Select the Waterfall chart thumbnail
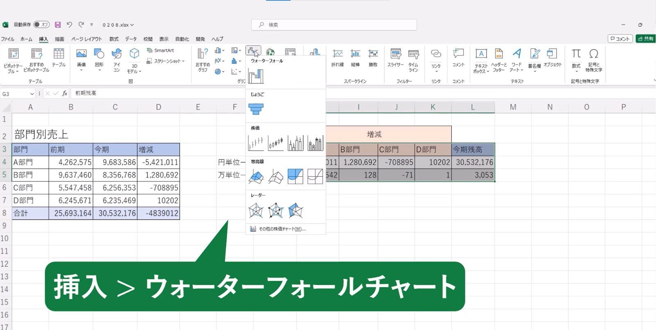656x330 pixels. click(256, 76)
